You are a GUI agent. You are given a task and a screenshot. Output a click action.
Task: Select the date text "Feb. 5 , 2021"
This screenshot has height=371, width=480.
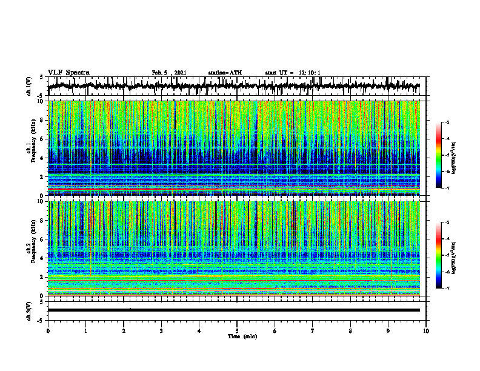tap(169, 73)
